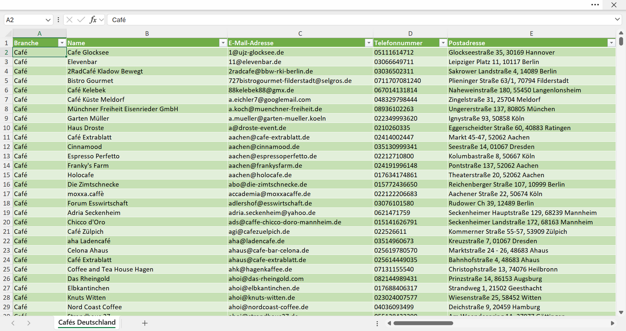
Task: Select the Cafés Deutschland sheet tab
Action: (x=87, y=322)
